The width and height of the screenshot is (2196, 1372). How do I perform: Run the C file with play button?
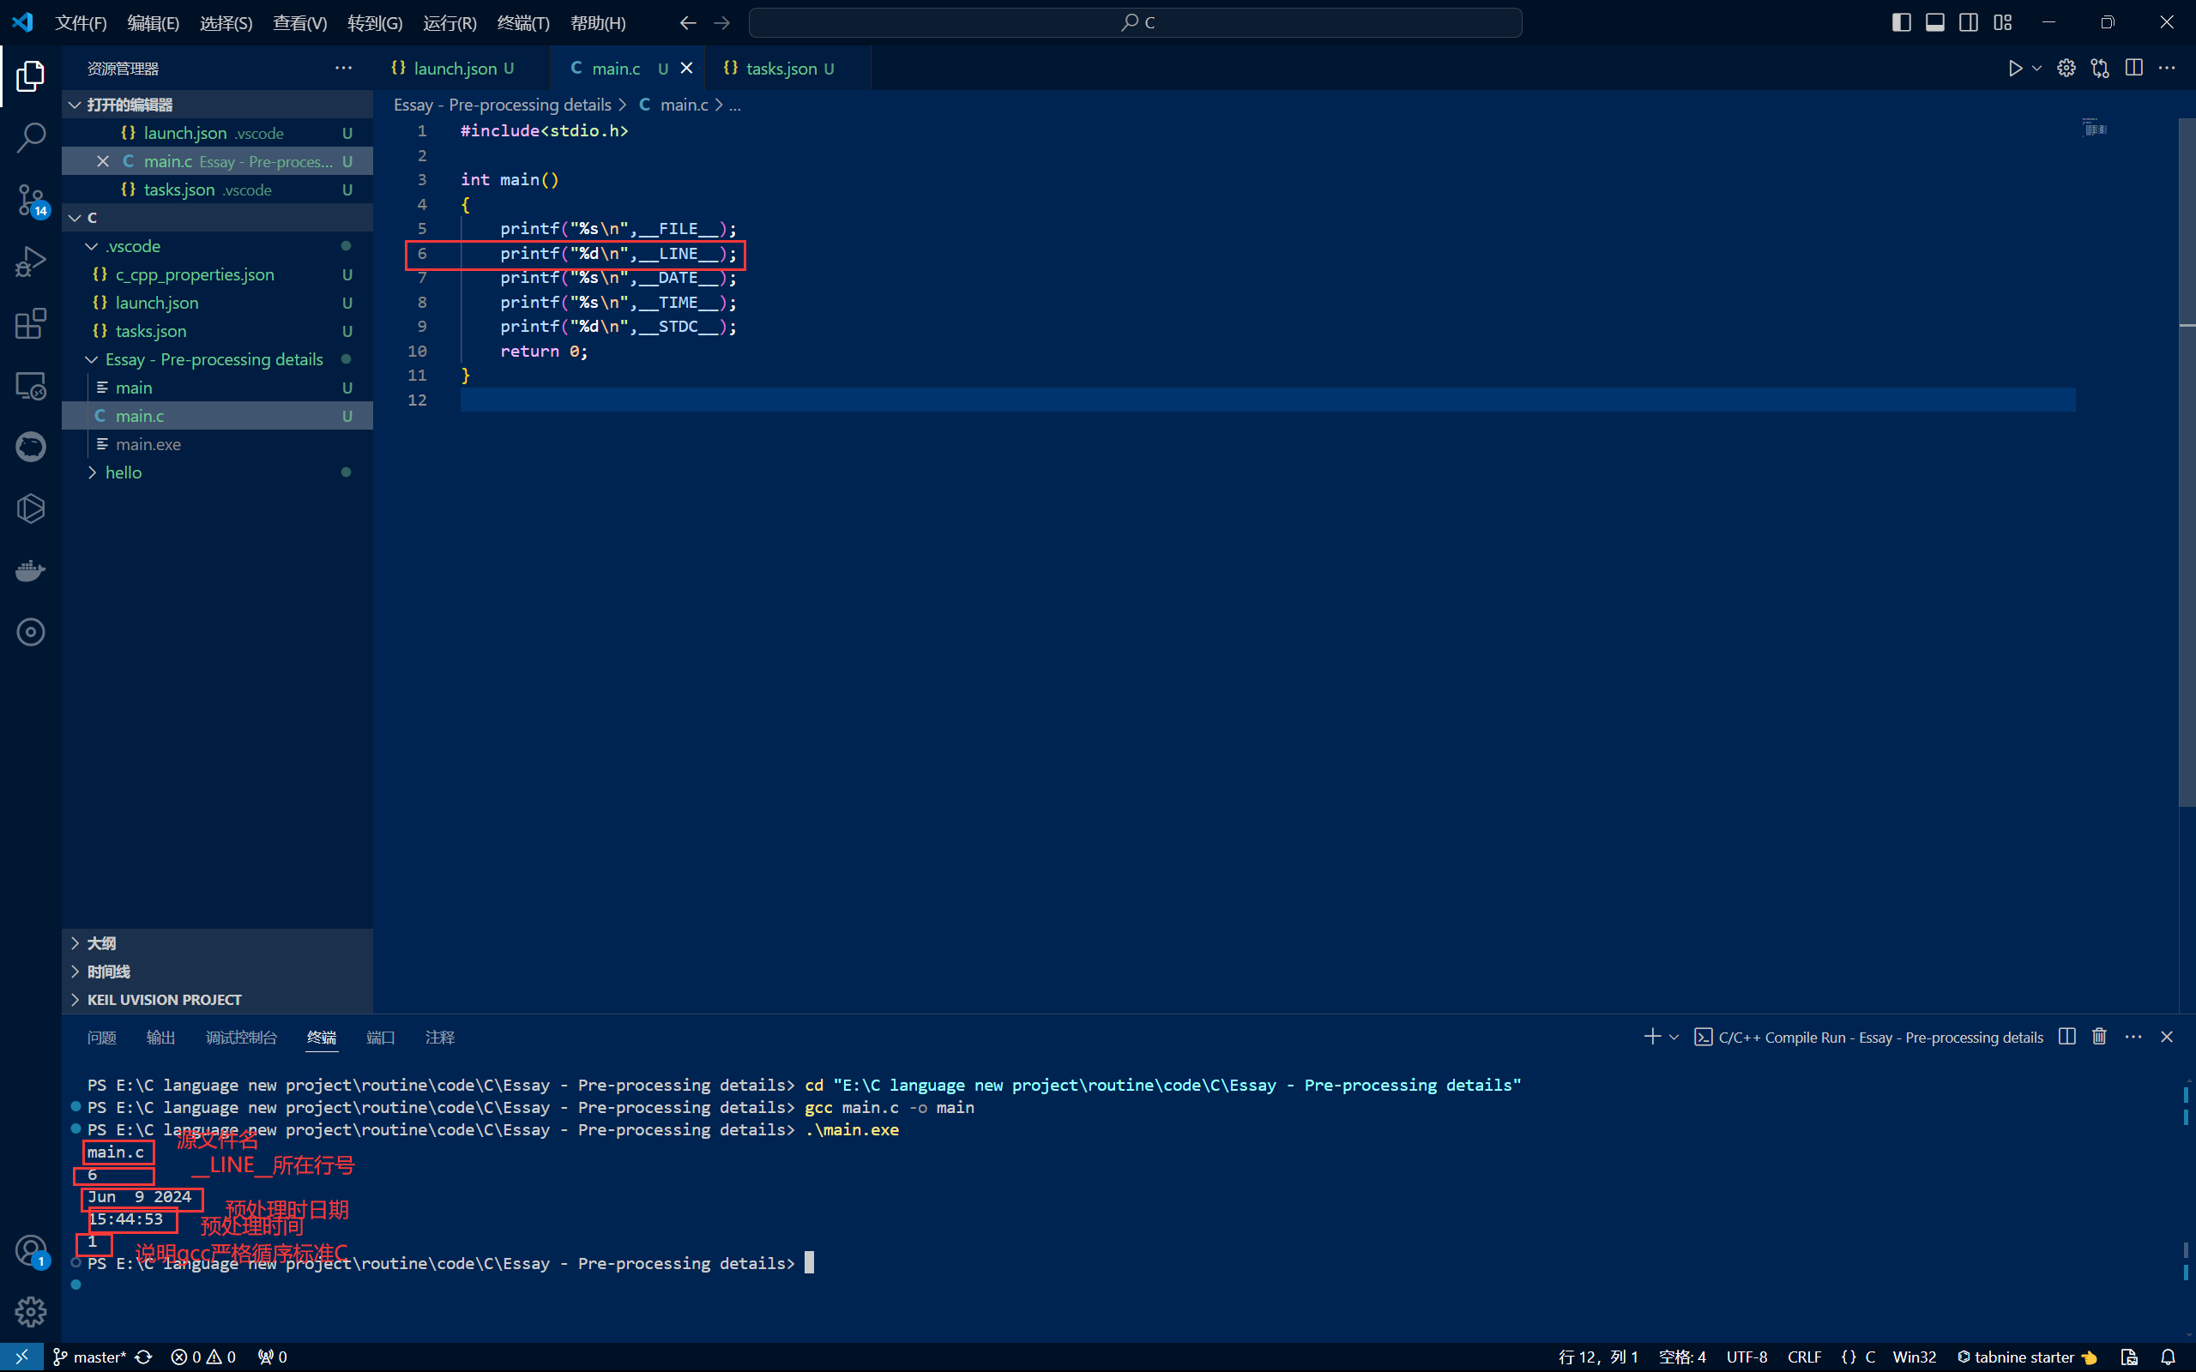point(2014,68)
